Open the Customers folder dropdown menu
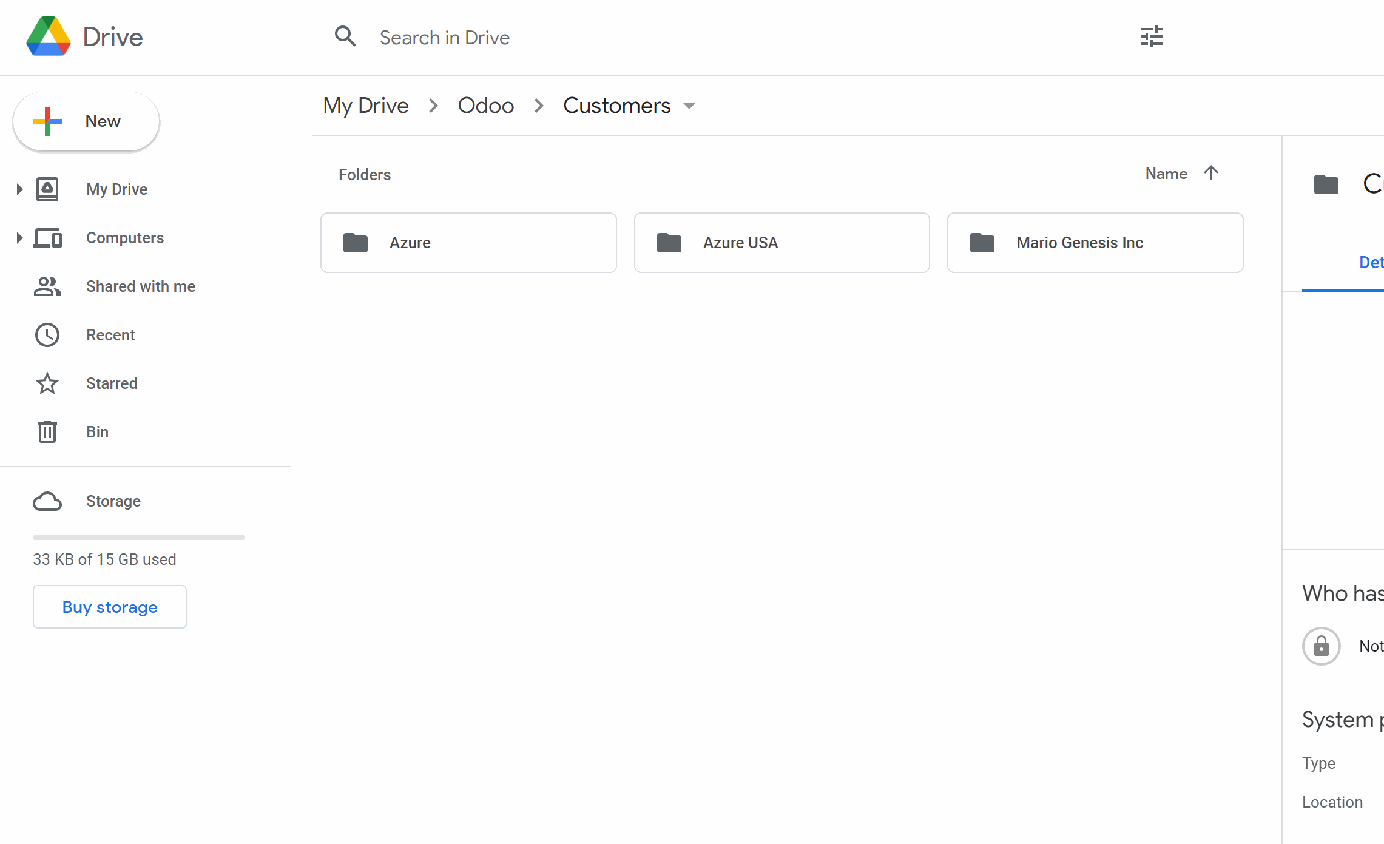This screenshot has height=844, width=1384. tap(689, 106)
